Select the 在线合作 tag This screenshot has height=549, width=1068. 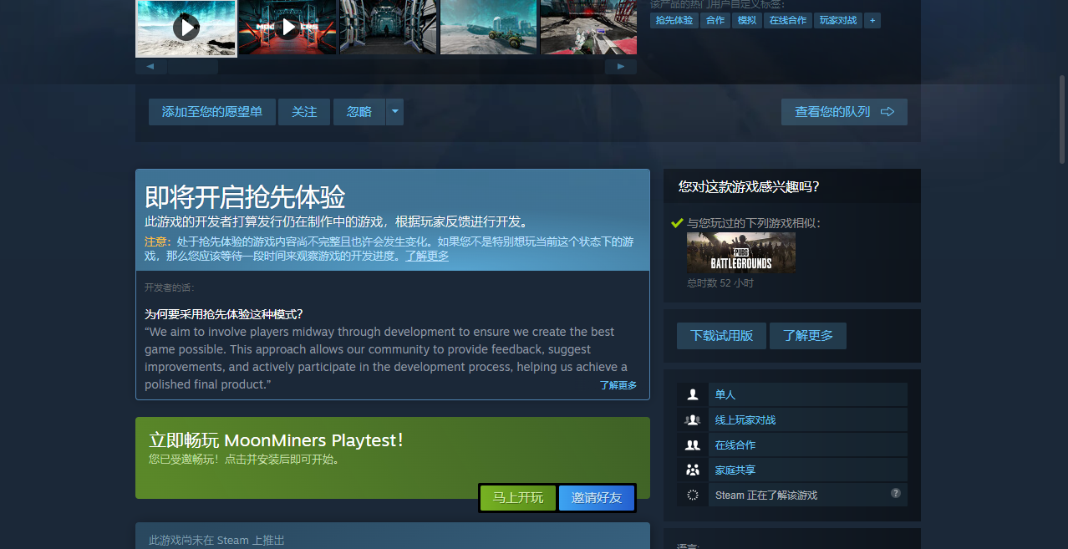(788, 20)
